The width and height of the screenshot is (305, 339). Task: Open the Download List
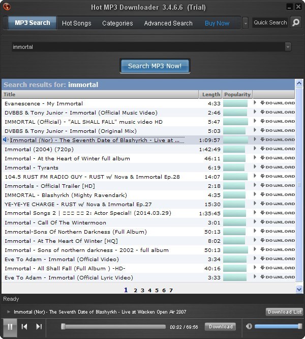coord(285,312)
